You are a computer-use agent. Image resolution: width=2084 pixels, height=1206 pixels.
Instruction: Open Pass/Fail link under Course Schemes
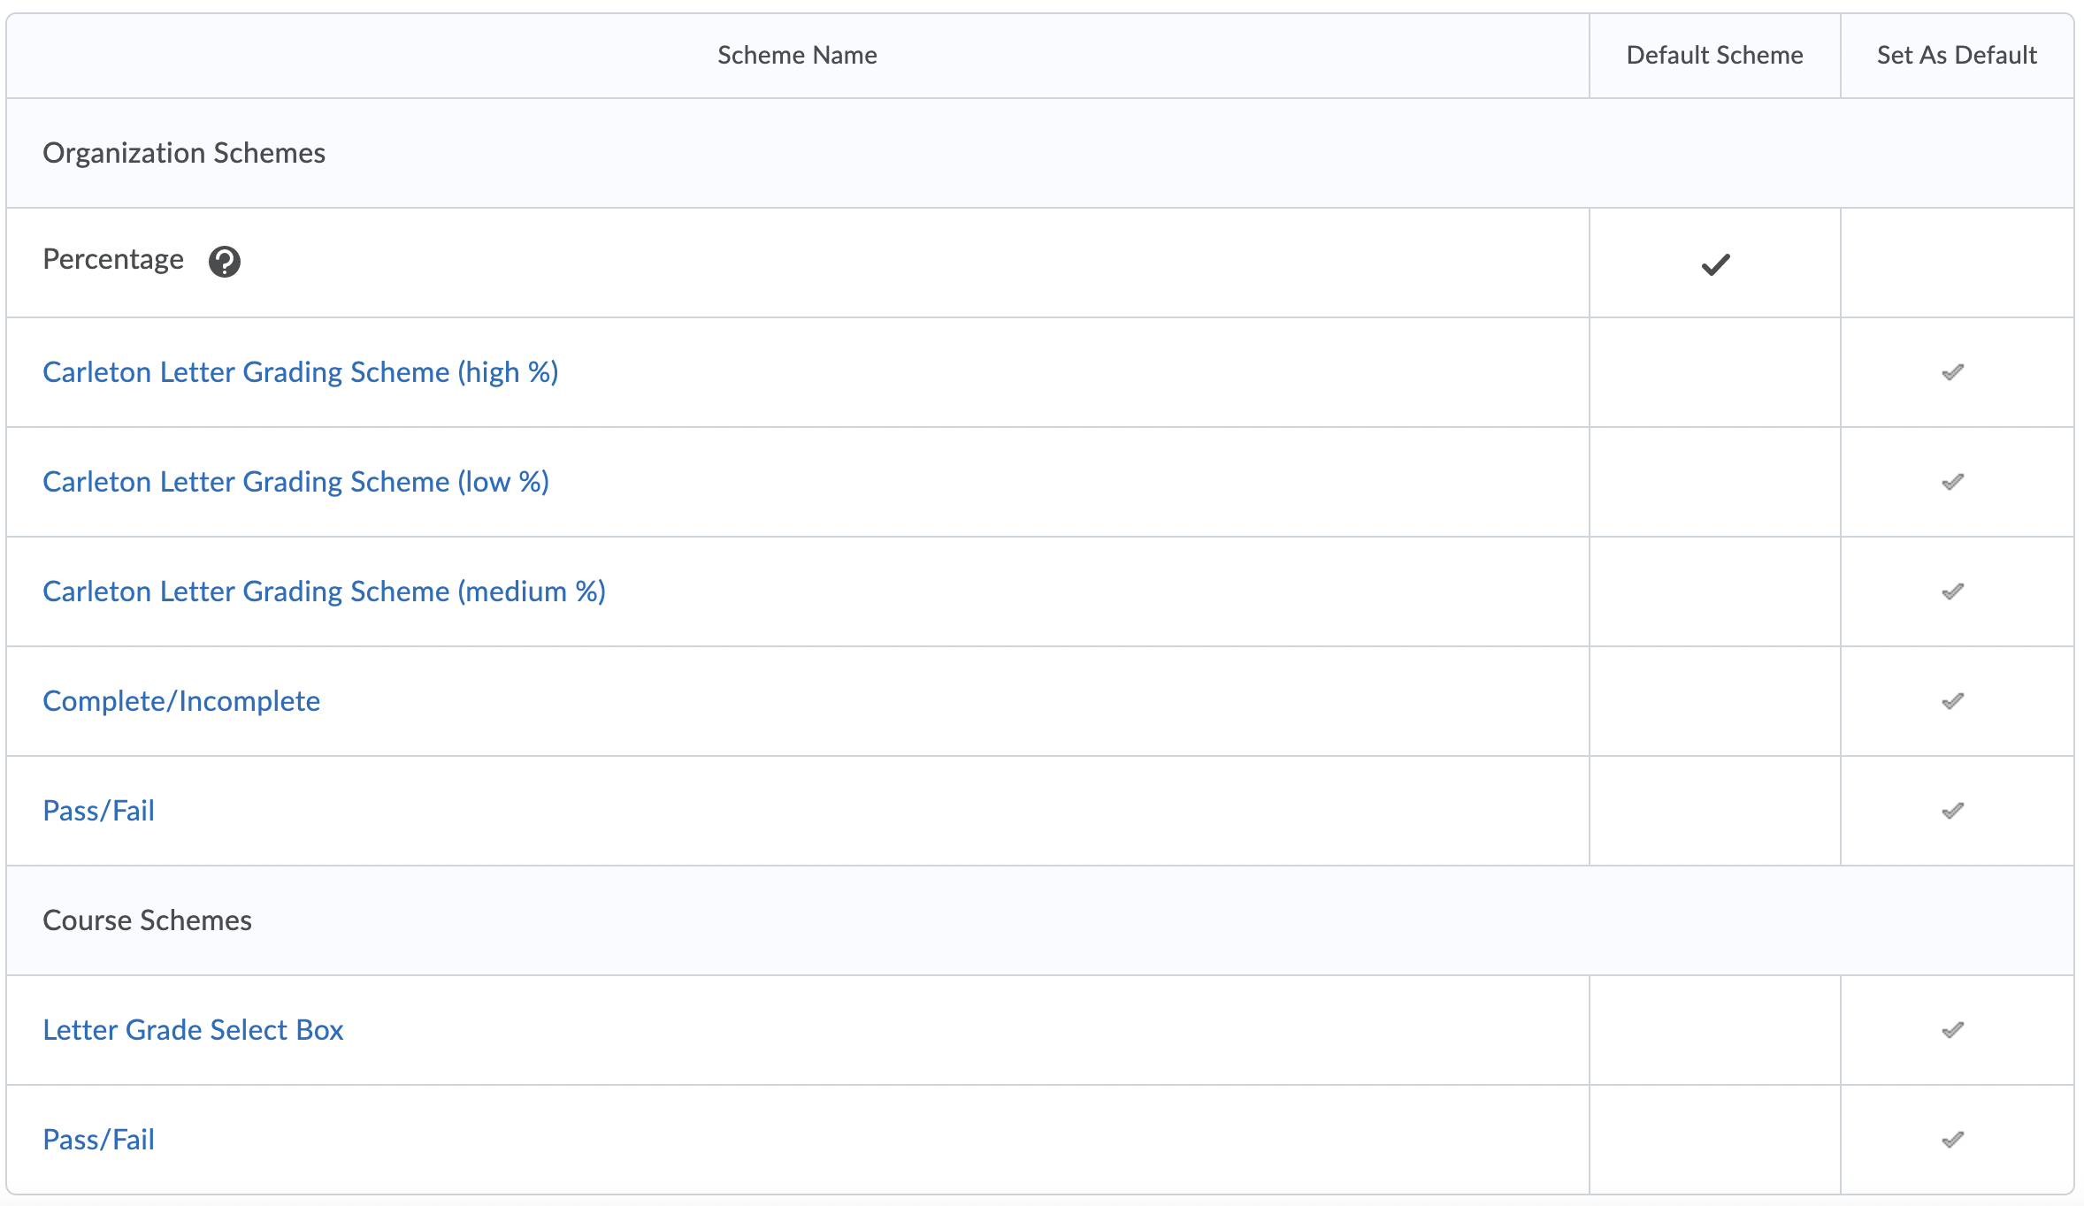(98, 1140)
